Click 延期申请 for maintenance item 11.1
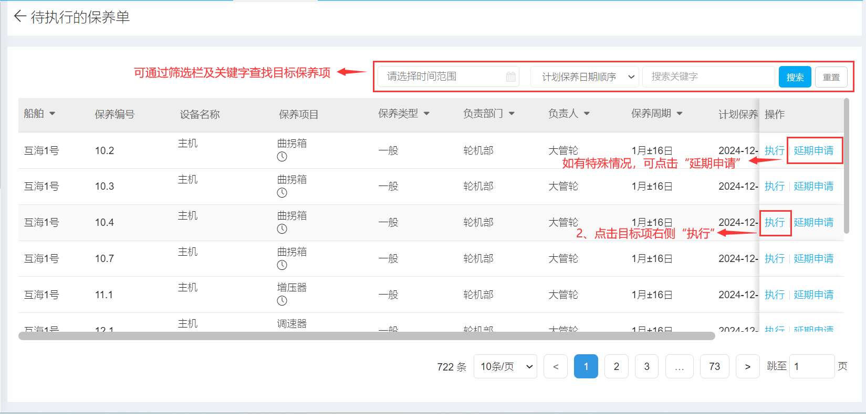 tap(813, 295)
